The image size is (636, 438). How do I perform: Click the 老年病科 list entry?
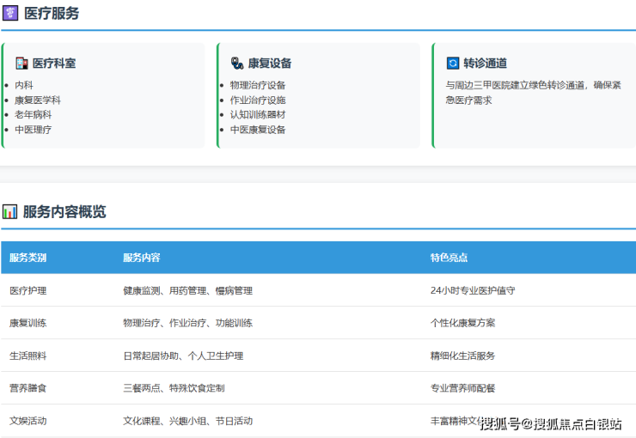point(34,114)
